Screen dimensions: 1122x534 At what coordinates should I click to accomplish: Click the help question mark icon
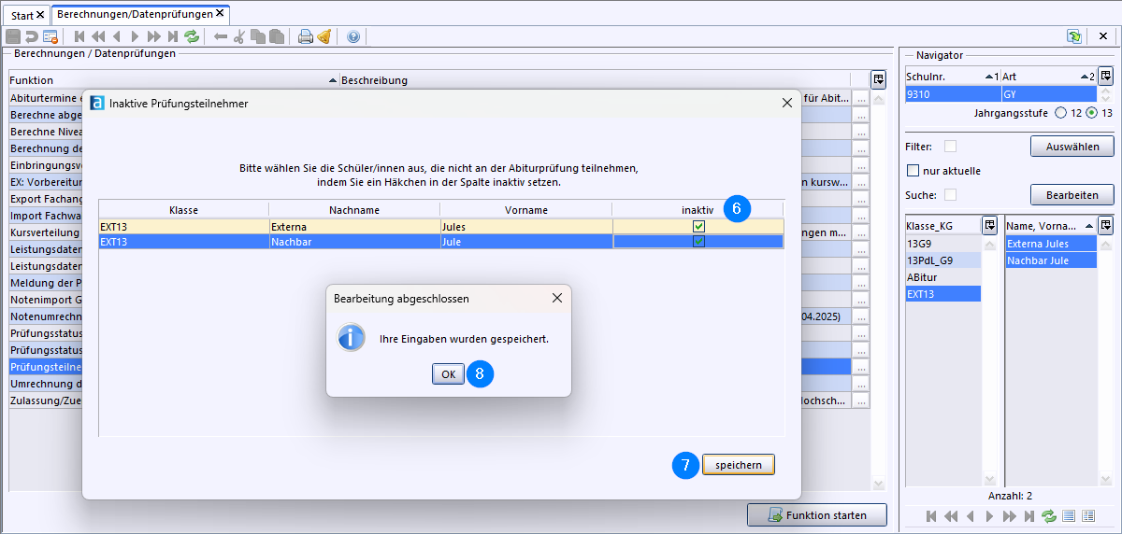point(352,36)
